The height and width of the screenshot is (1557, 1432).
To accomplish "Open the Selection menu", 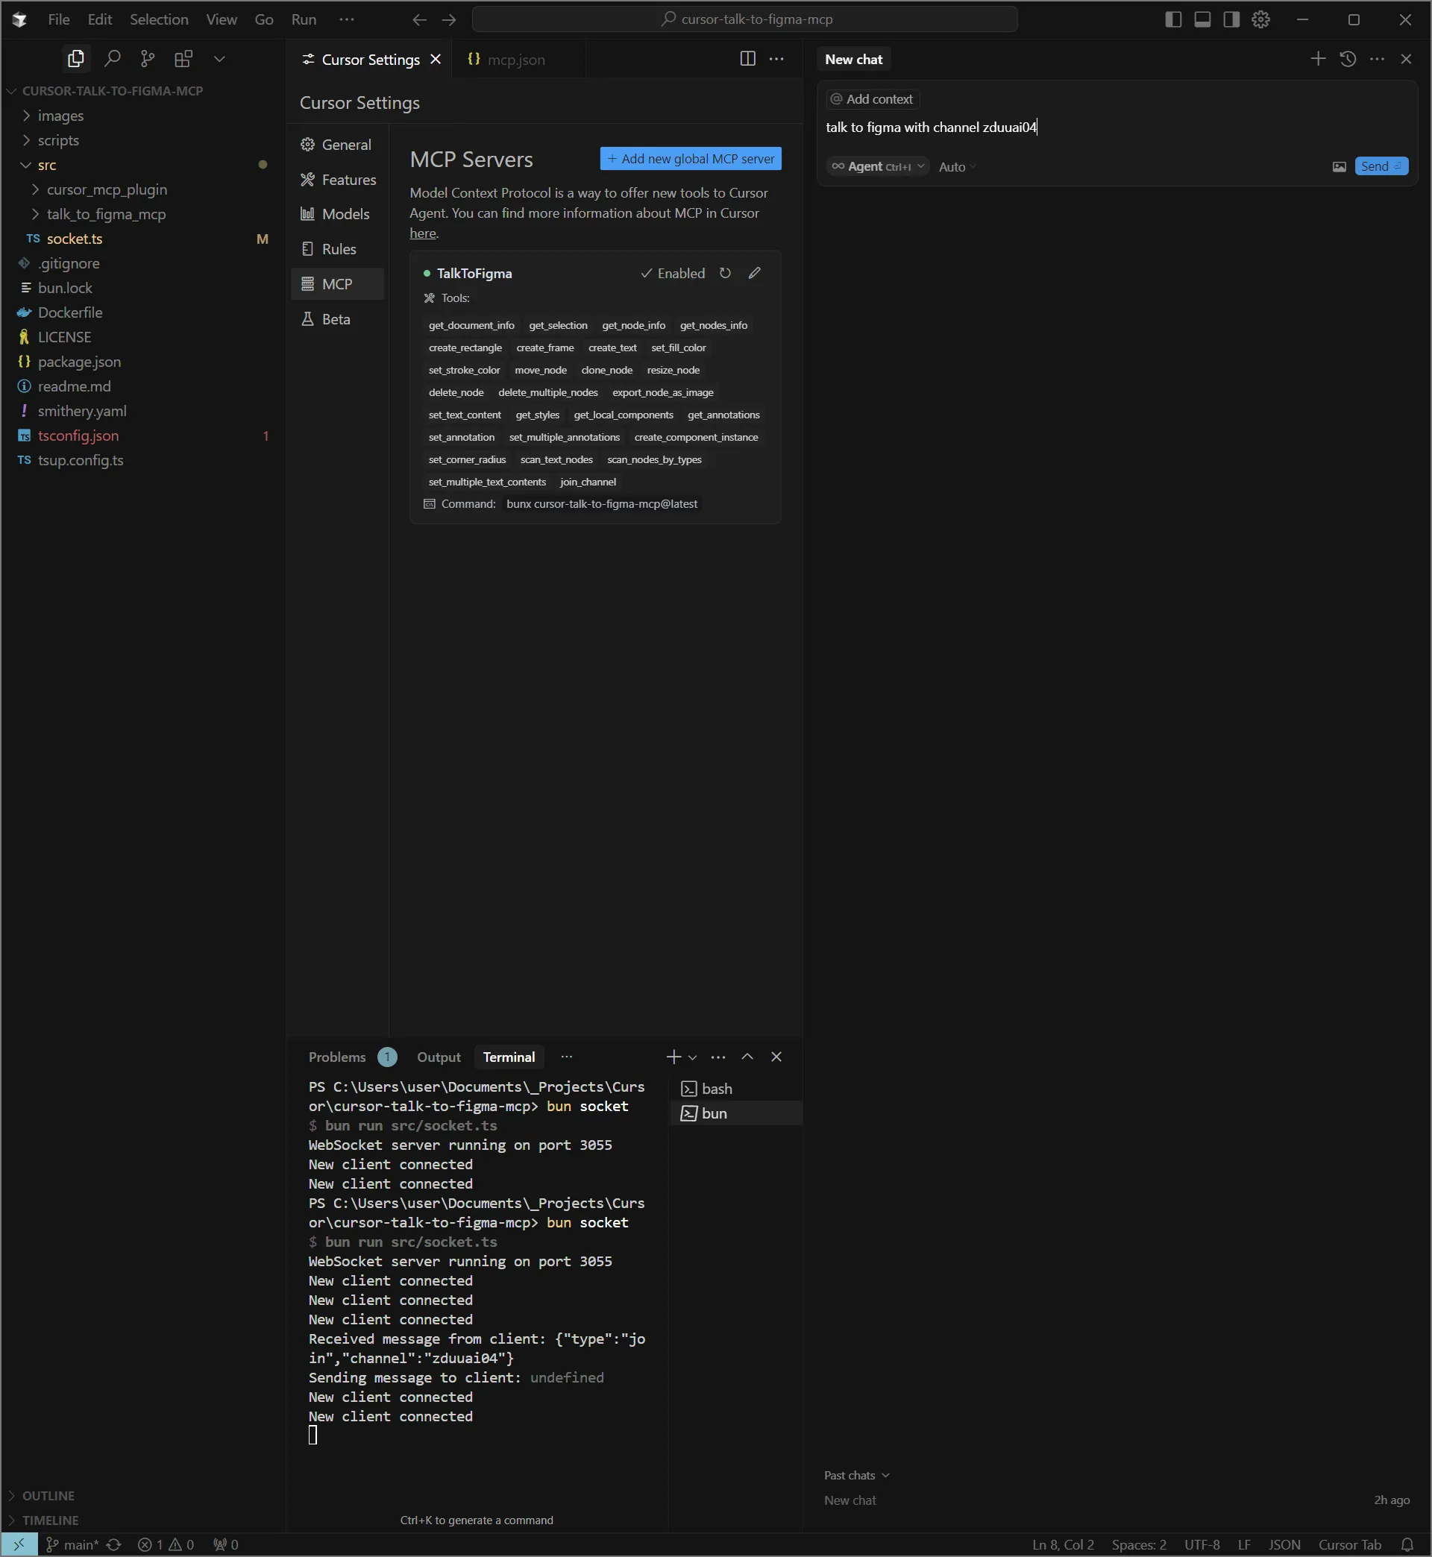I will click(158, 19).
